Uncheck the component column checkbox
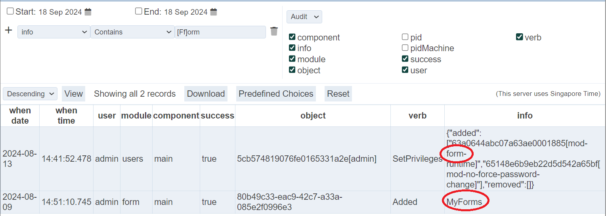This screenshot has height=216, width=606. coord(292,37)
